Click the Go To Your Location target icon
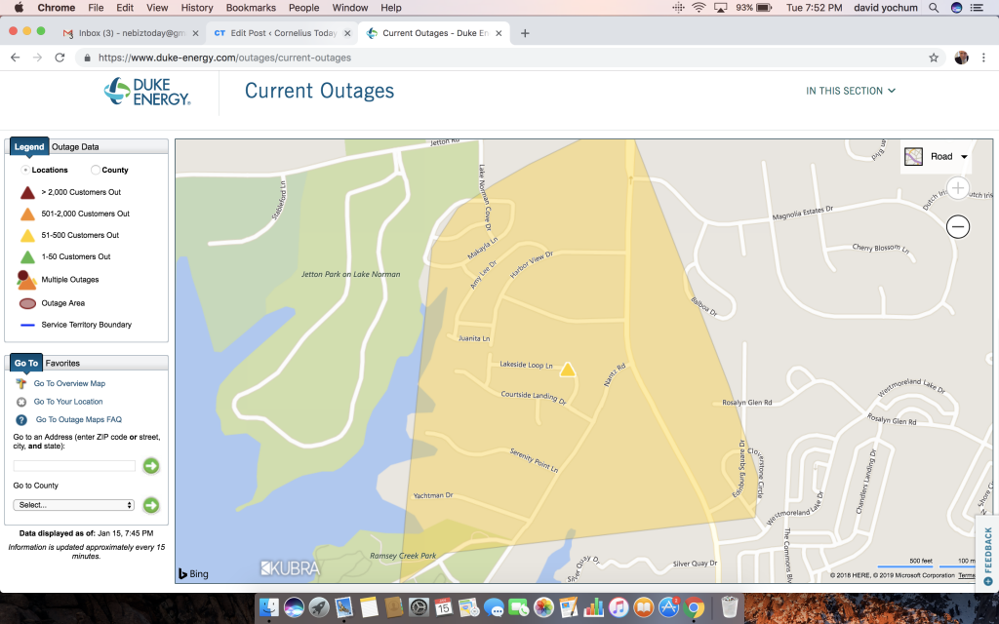 pyautogui.click(x=21, y=402)
